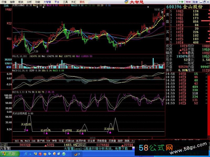Click the 10.92 high price label

[x=157, y=10]
